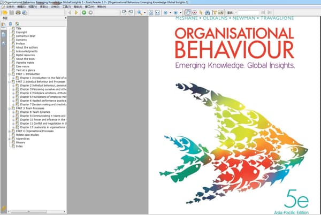Image resolution: width=321 pixels, height=215 pixels.
Task: Select Chapter 12 Leadership bookmark
Action: coord(43,127)
